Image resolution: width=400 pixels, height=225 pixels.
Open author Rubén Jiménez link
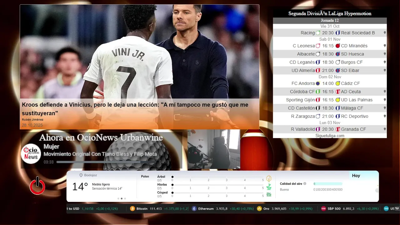[x=32, y=120]
